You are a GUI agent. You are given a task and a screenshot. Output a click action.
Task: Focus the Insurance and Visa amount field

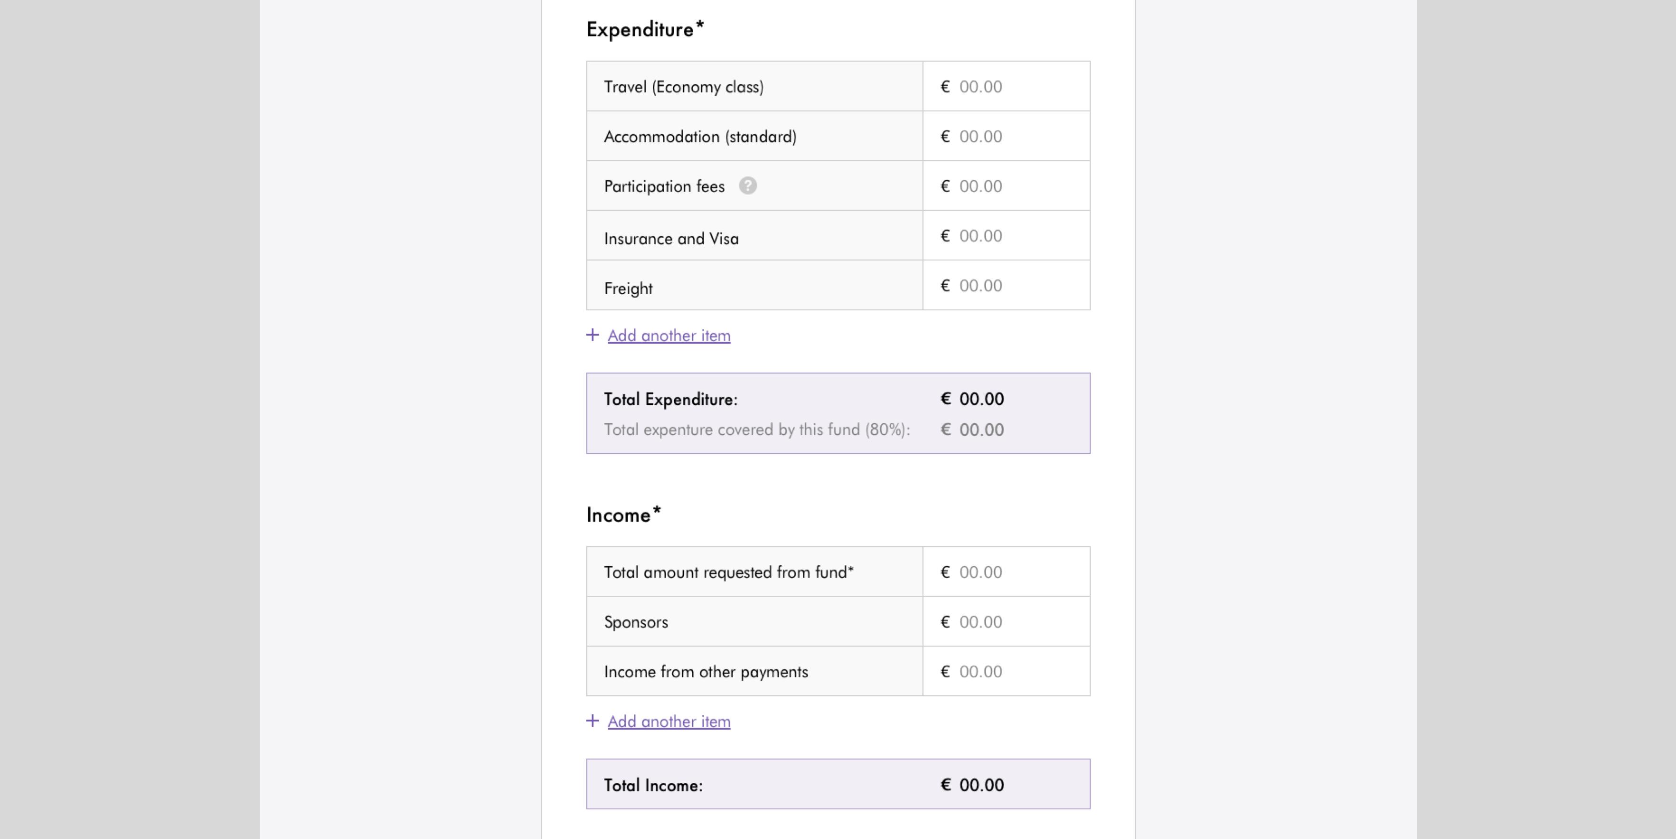tap(1006, 236)
